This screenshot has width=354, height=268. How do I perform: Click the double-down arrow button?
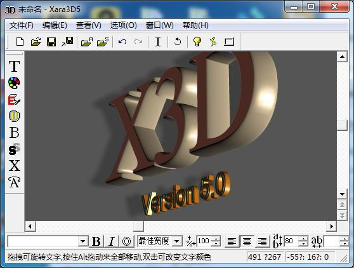coord(342,215)
